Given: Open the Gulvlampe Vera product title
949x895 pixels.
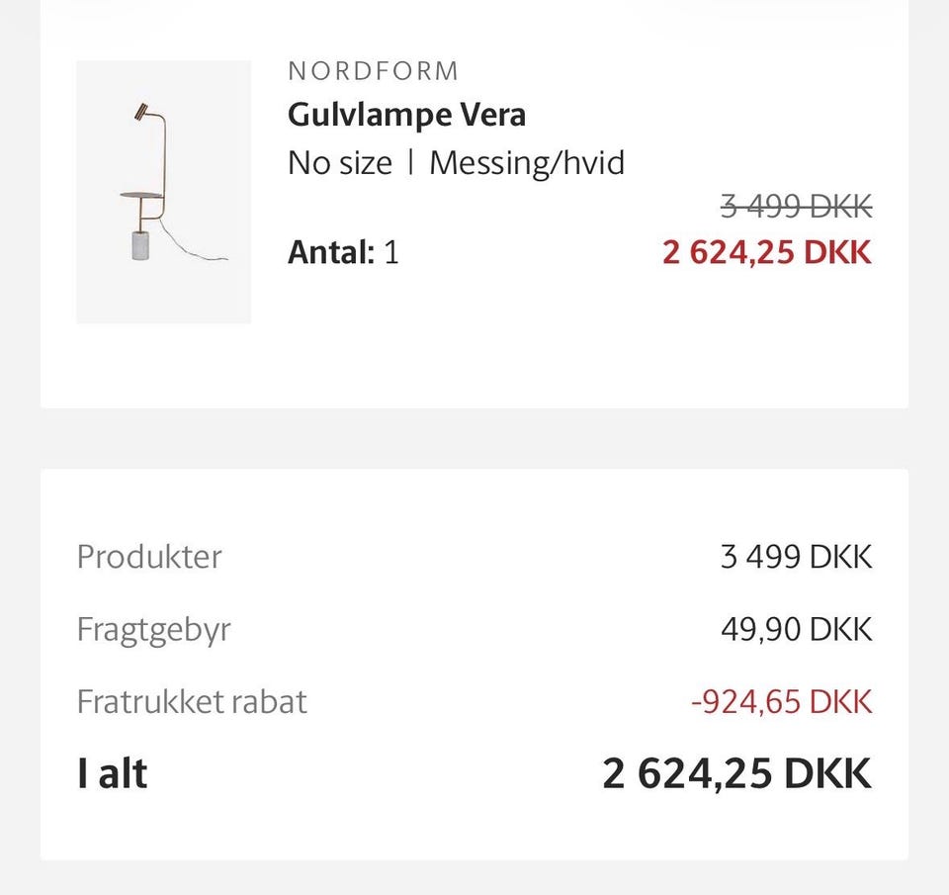Looking at the screenshot, I should [406, 115].
